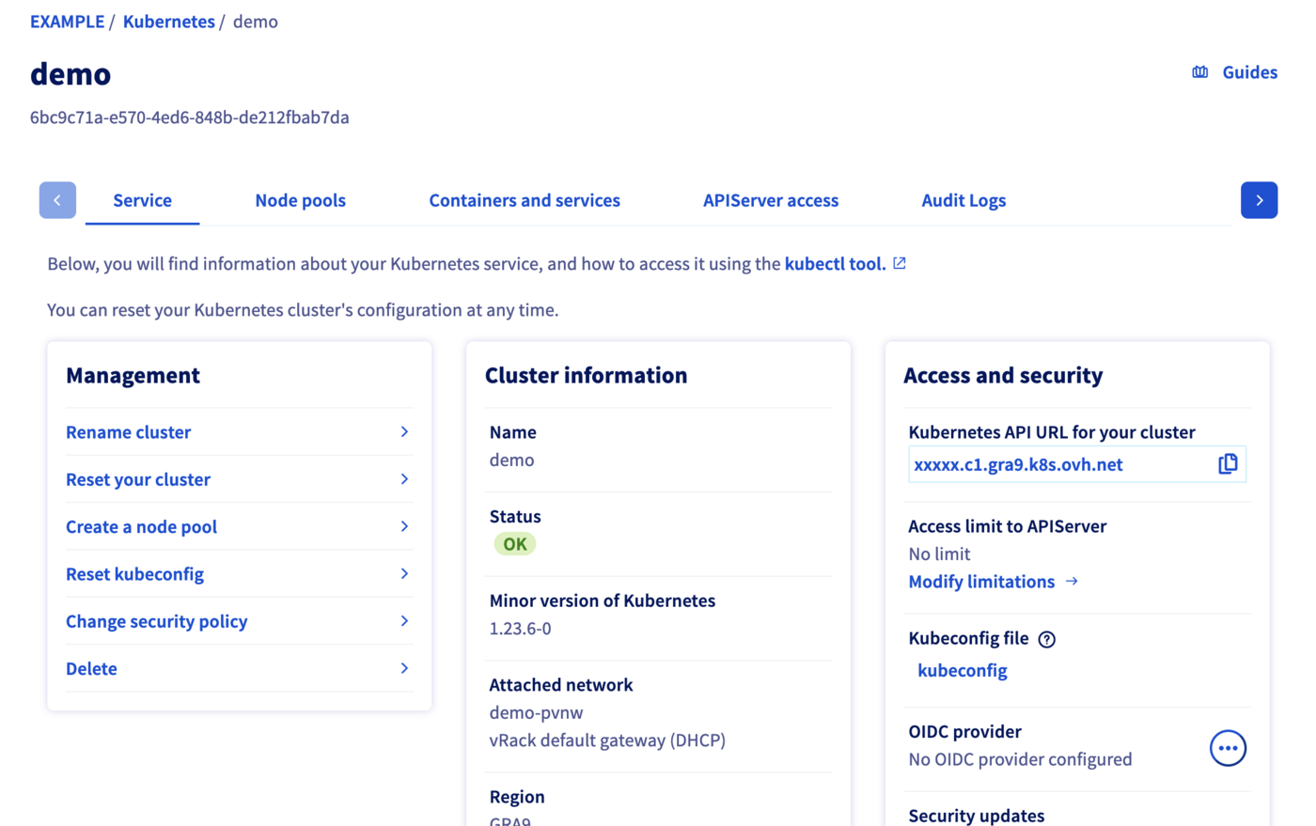1316x826 pixels.
Task: Expand the Delete chevron
Action: click(404, 668)
